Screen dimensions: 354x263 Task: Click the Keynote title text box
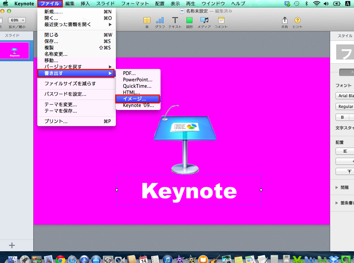189,190
